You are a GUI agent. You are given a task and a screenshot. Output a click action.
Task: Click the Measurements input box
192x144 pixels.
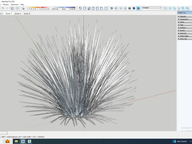click(x=4, y=133)
